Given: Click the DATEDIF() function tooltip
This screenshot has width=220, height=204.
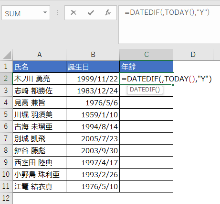Looking at the screenshot, I should point(145,90).
